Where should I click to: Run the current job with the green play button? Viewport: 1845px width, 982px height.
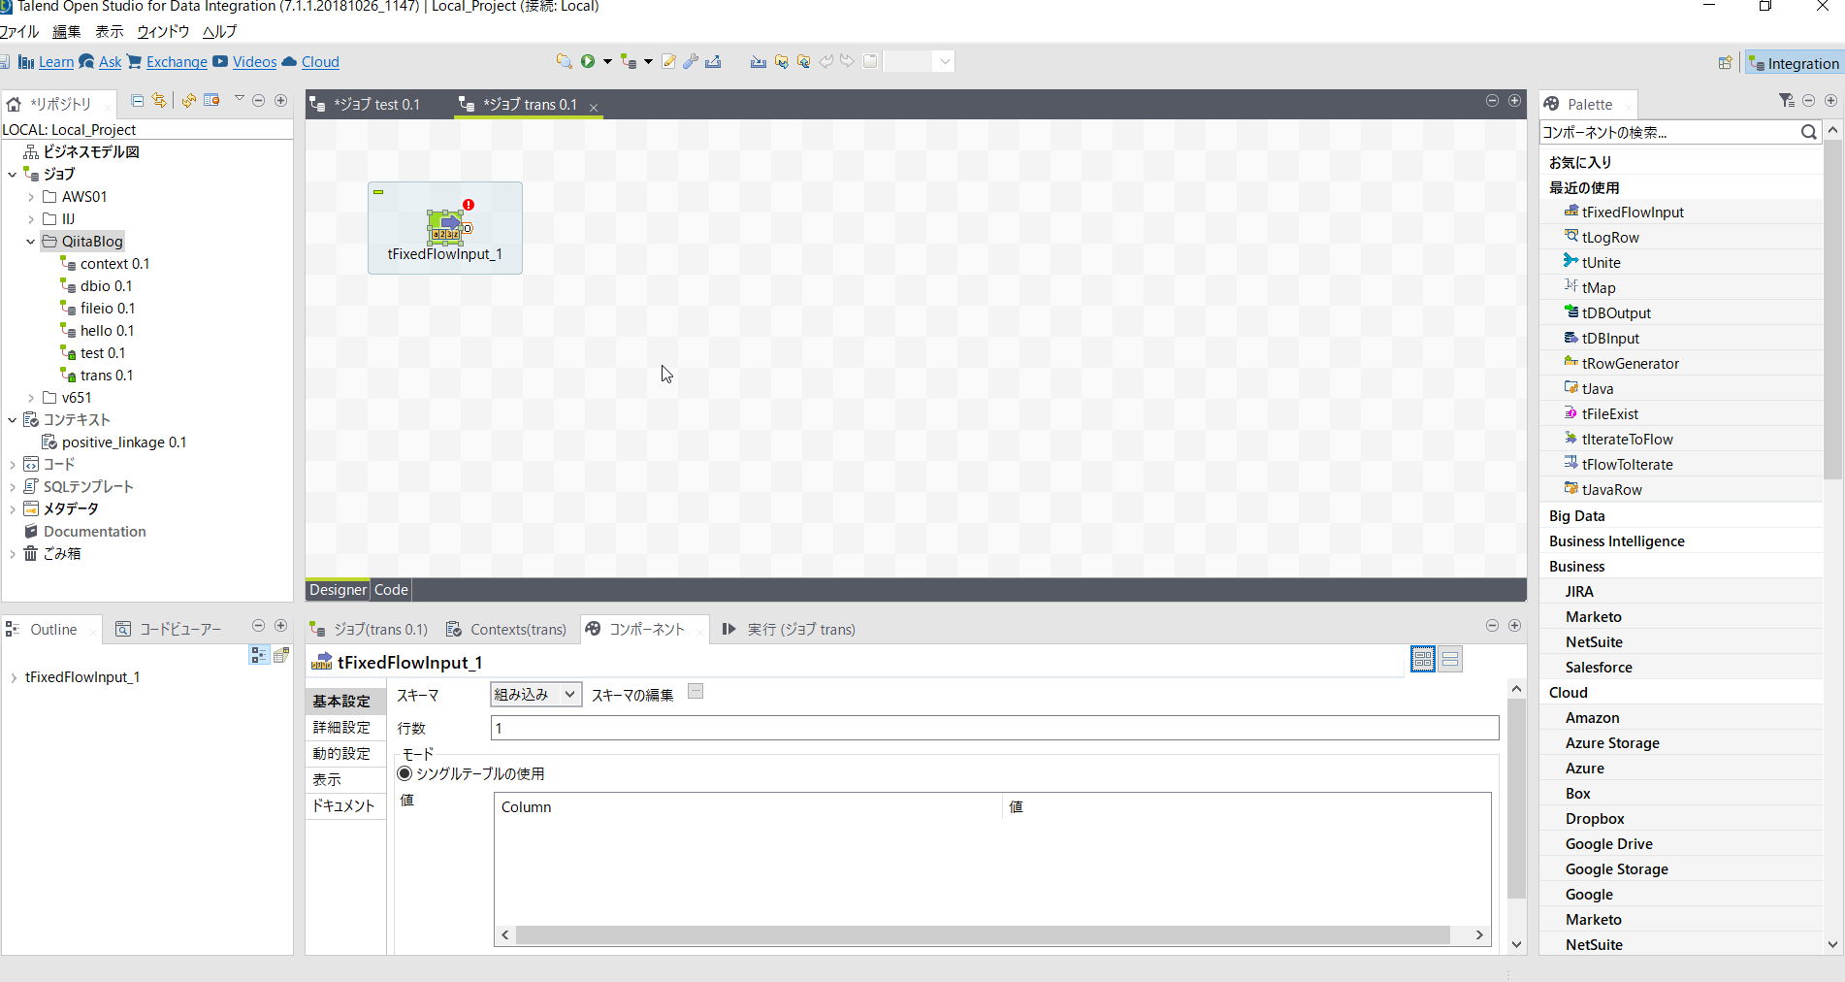click(x=588, y=60)
